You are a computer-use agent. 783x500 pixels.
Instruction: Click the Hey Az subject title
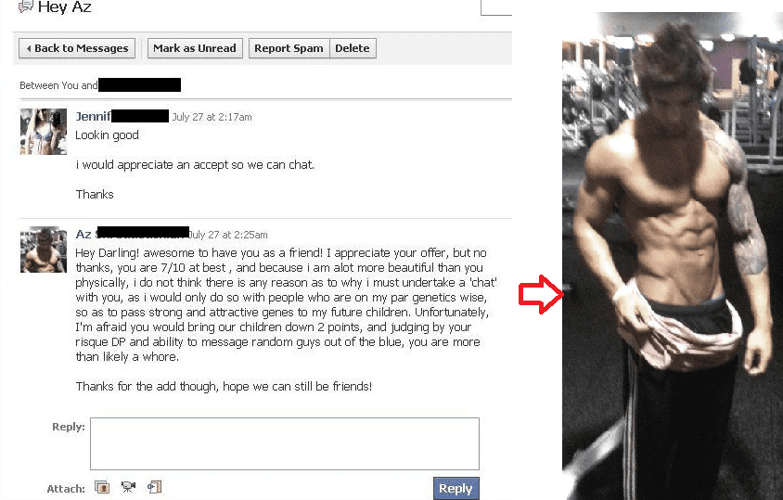(x=64, y=7)
